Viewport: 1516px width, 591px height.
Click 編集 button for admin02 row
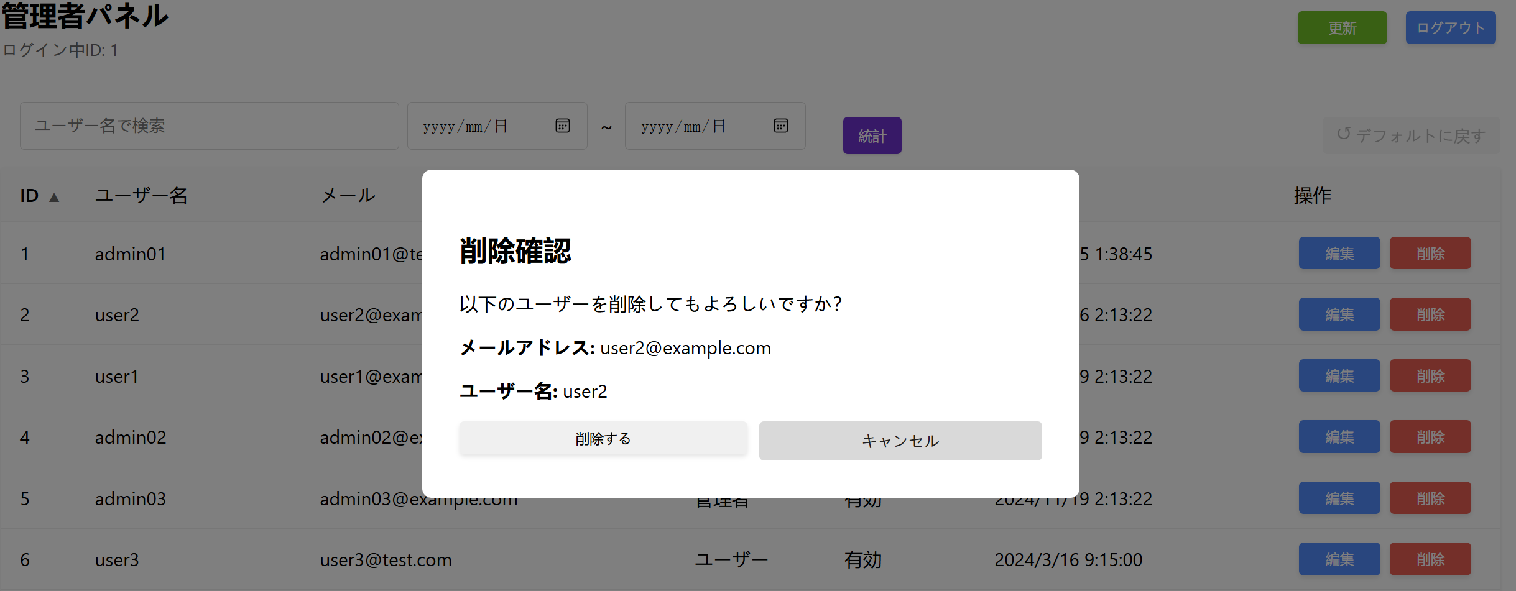[1339, 436]
